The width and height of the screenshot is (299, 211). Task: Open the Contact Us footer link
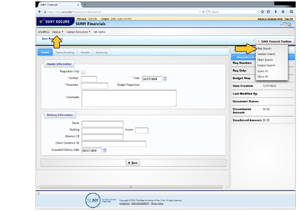tap(124, 203)
